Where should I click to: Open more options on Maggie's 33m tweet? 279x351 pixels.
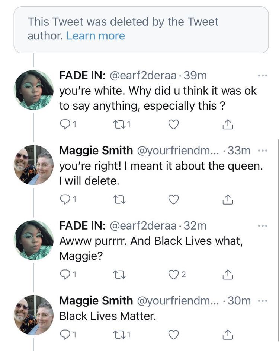[262, 151]
